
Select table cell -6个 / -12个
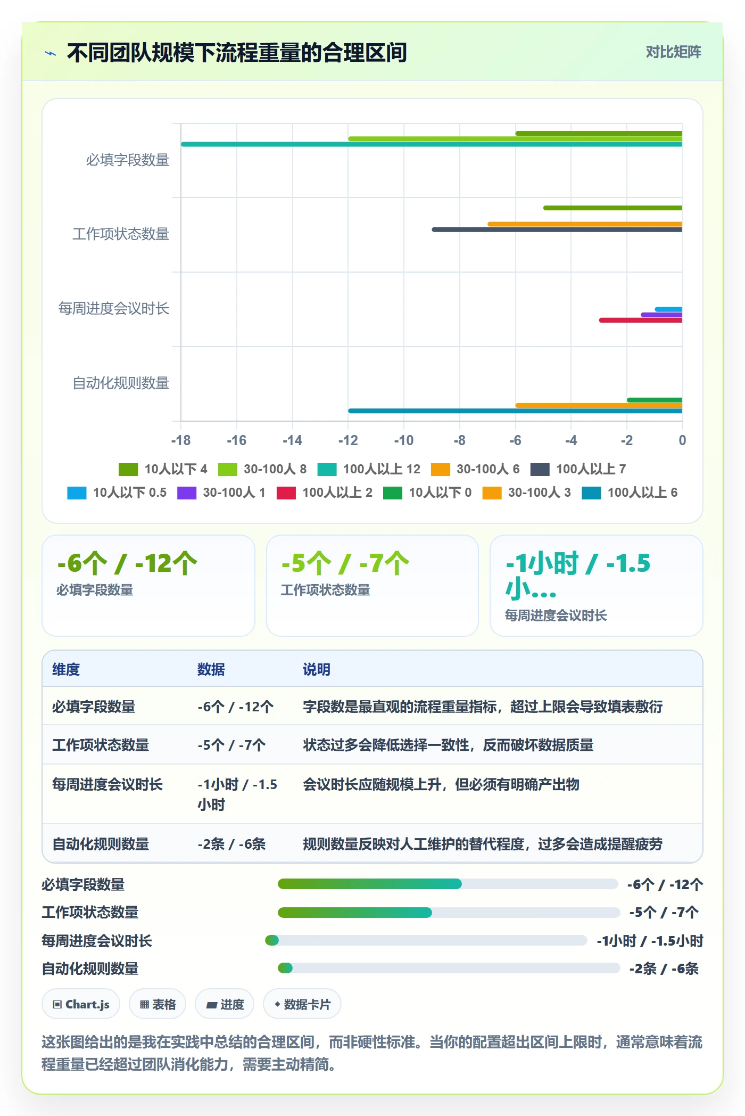[x=236, y=707]
